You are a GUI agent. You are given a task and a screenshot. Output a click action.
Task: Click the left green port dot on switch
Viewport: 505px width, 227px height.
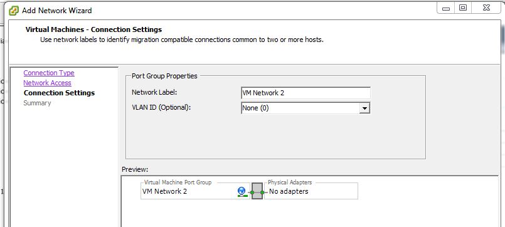pyautogui.click(x=252, y=193)
